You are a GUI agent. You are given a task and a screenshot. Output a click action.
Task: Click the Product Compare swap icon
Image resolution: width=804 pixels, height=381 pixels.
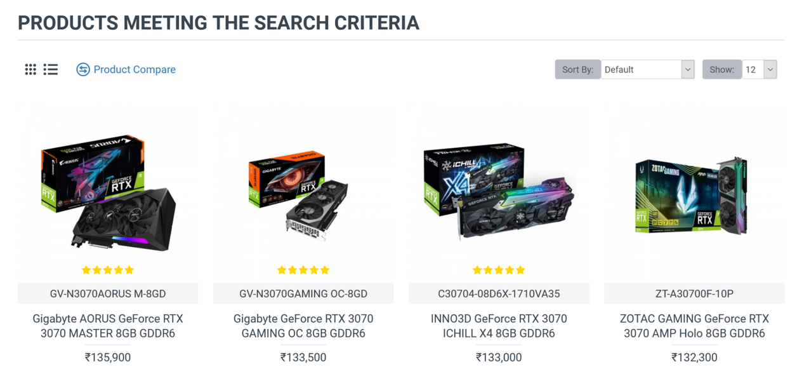82,69
